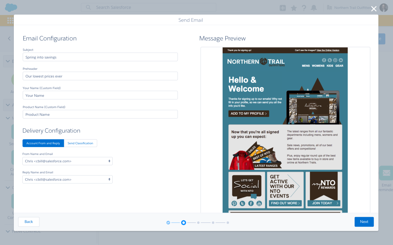Click the Subject input field
The height and width of the screenshot is (245, 393).
pos(100,57)
